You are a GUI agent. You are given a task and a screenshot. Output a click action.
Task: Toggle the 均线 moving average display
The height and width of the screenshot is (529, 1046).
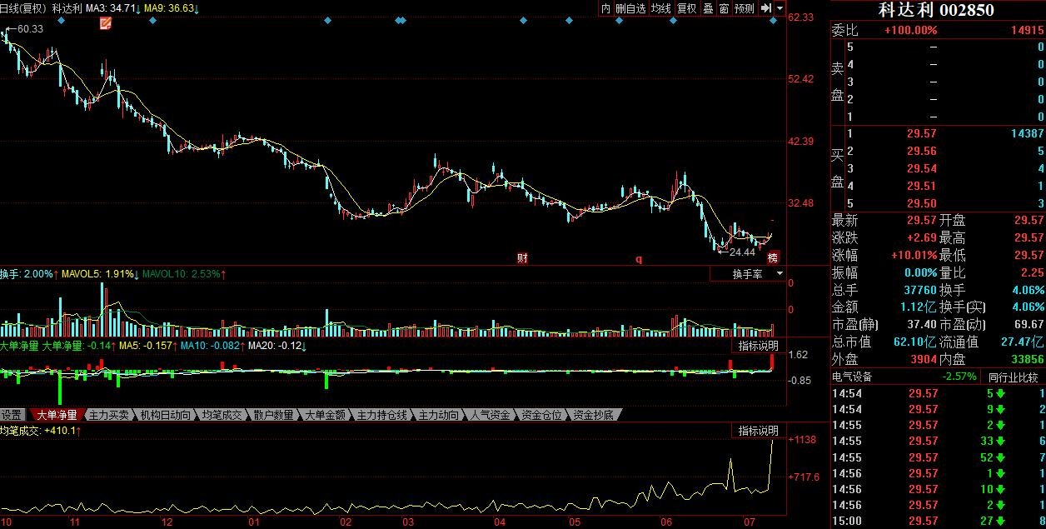pos(660,8)
